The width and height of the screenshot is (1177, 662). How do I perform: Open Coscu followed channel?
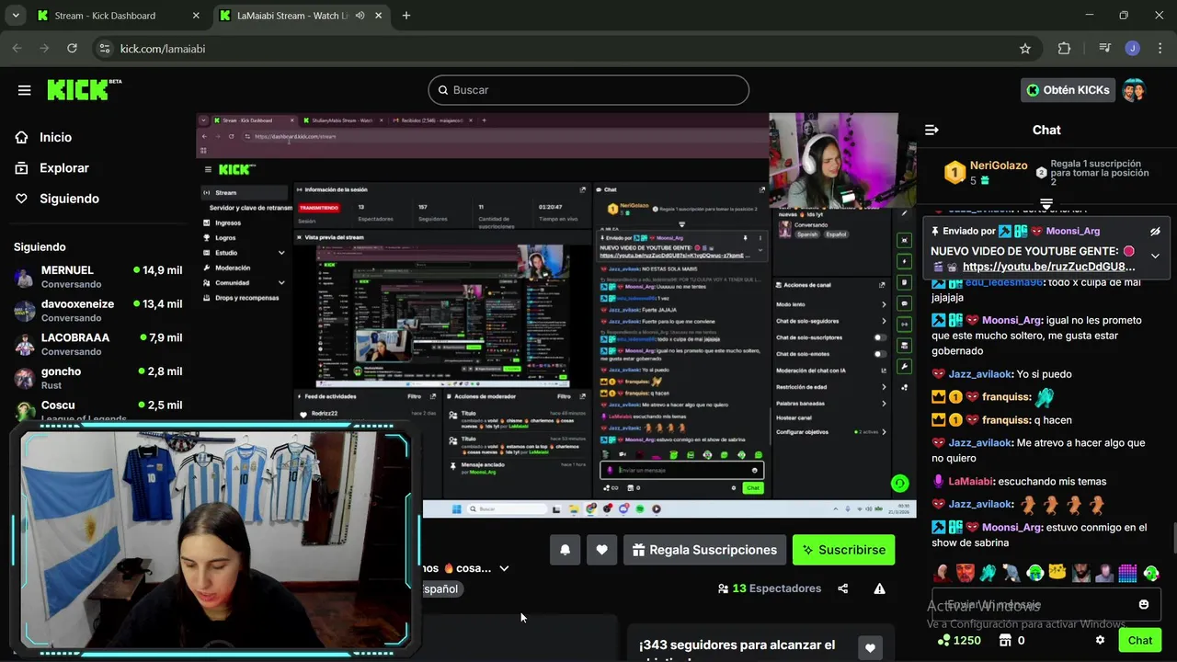[x=97, y=410]
